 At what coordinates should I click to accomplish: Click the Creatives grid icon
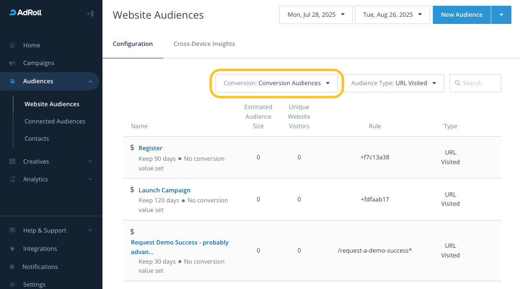[12, 162]
